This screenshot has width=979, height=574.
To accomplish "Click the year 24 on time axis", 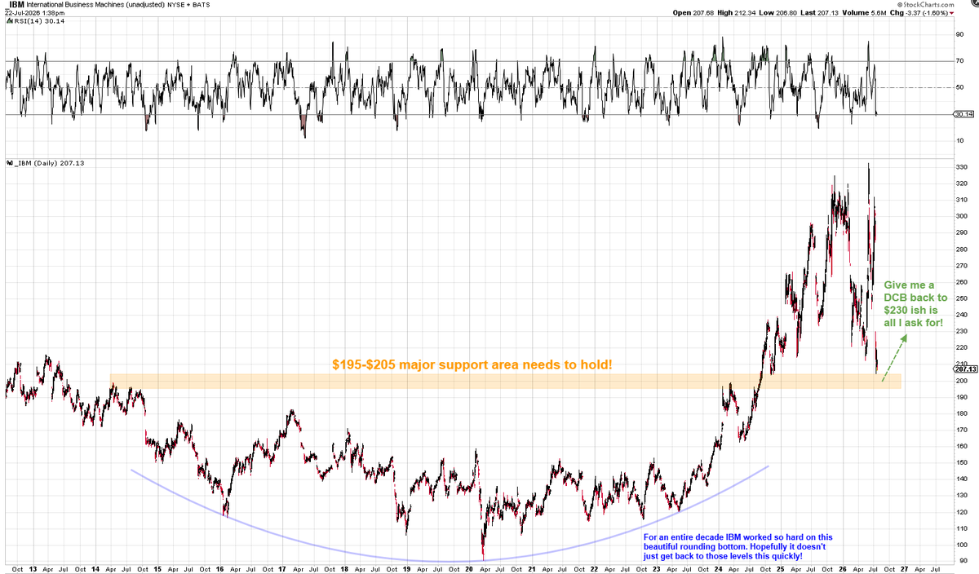I will [x=719, y=567].
